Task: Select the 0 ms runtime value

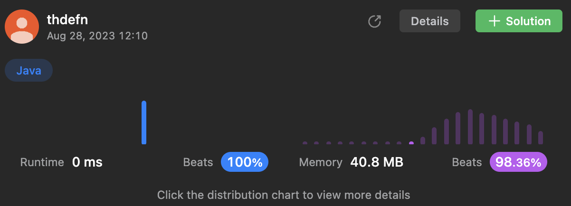Action: click(87, 162)
